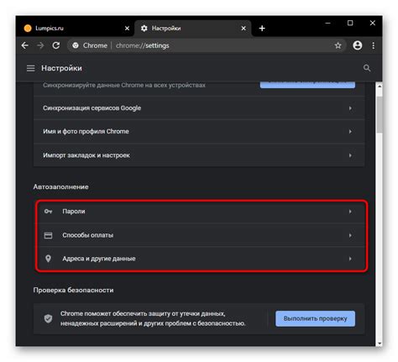This screenshot has width=398, height=362.
Task: Open the profile avatar icon
Action: click(358, 45)
